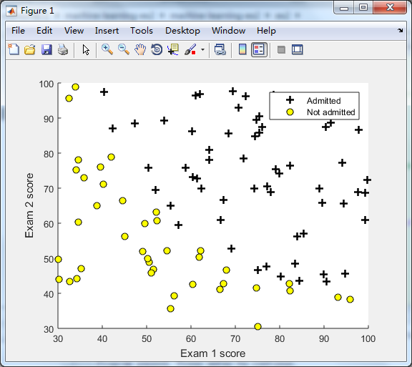This screenshot has width=412, height=367.
Task: Click the Hide Plot Tools icon
Action: click(281, 49)
